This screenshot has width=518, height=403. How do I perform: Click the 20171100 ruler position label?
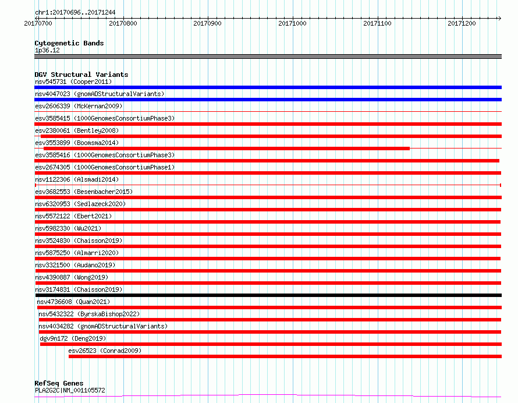(377, 23)
